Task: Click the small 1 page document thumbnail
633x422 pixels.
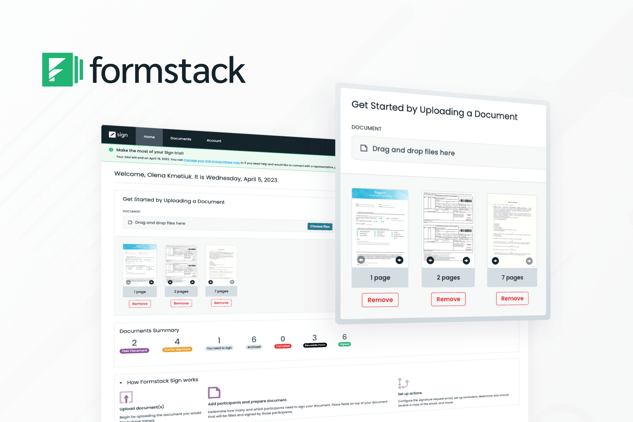Action: coord(140,265)
